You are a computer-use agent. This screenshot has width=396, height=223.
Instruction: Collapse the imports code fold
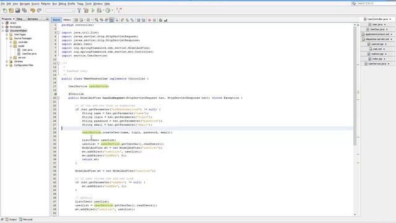58,33
